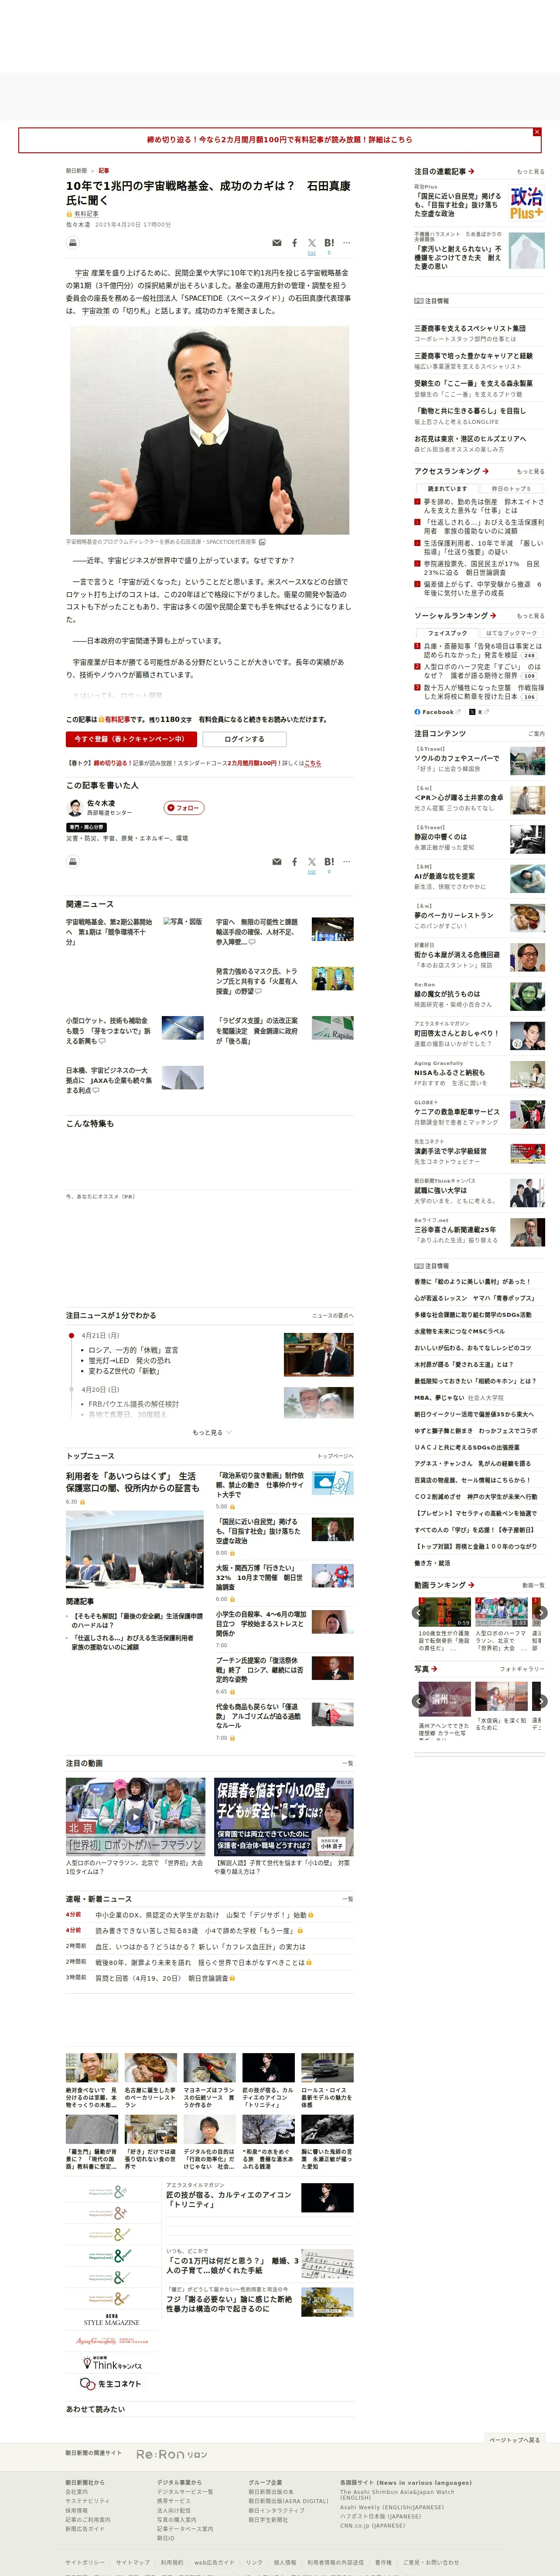Switch to 昨日のトップ5 tab

tap(511, 488)
